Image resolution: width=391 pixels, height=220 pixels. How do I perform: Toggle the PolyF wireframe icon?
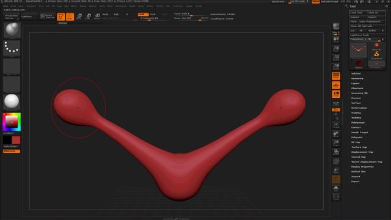[336, 161]
